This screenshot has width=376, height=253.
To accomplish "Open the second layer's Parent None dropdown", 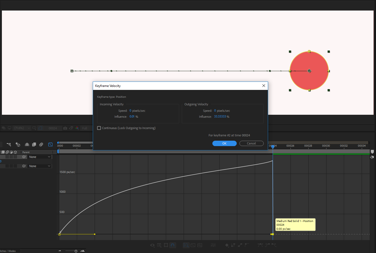I will [40, 166].
